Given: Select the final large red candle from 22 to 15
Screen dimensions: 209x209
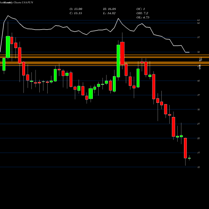Looking at the screenshot, I should 185,148.
